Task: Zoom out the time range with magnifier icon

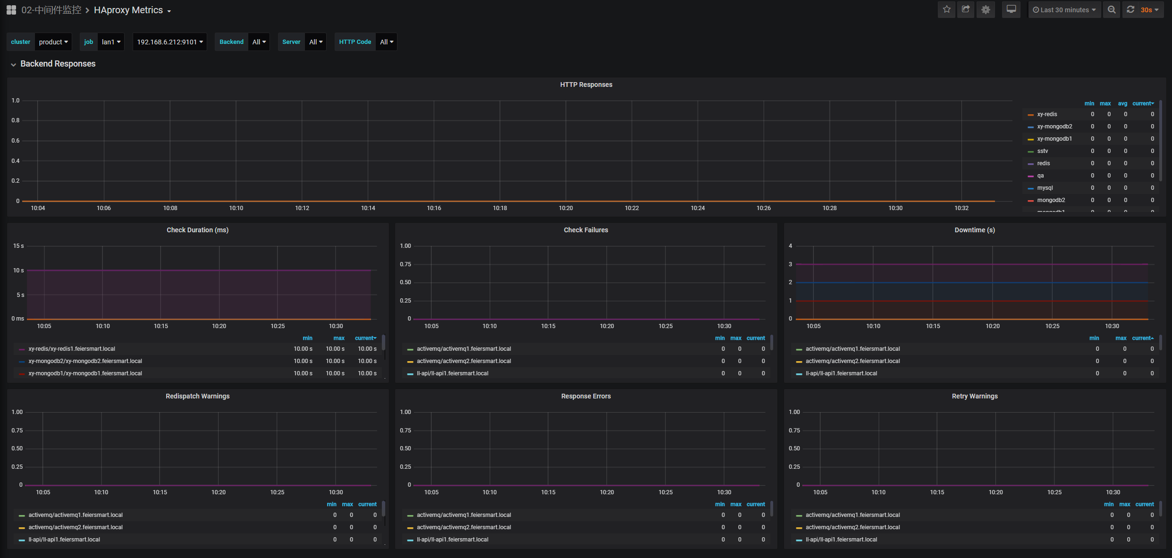Action: click(1112, 9)
